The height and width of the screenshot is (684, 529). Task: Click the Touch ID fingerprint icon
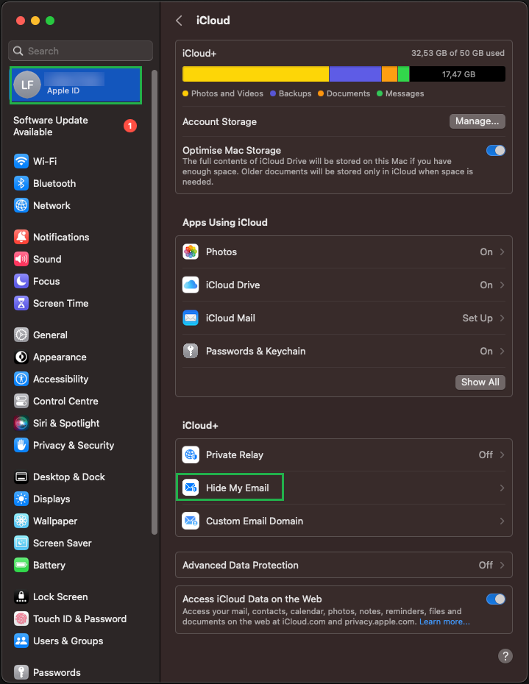(21, 619)
